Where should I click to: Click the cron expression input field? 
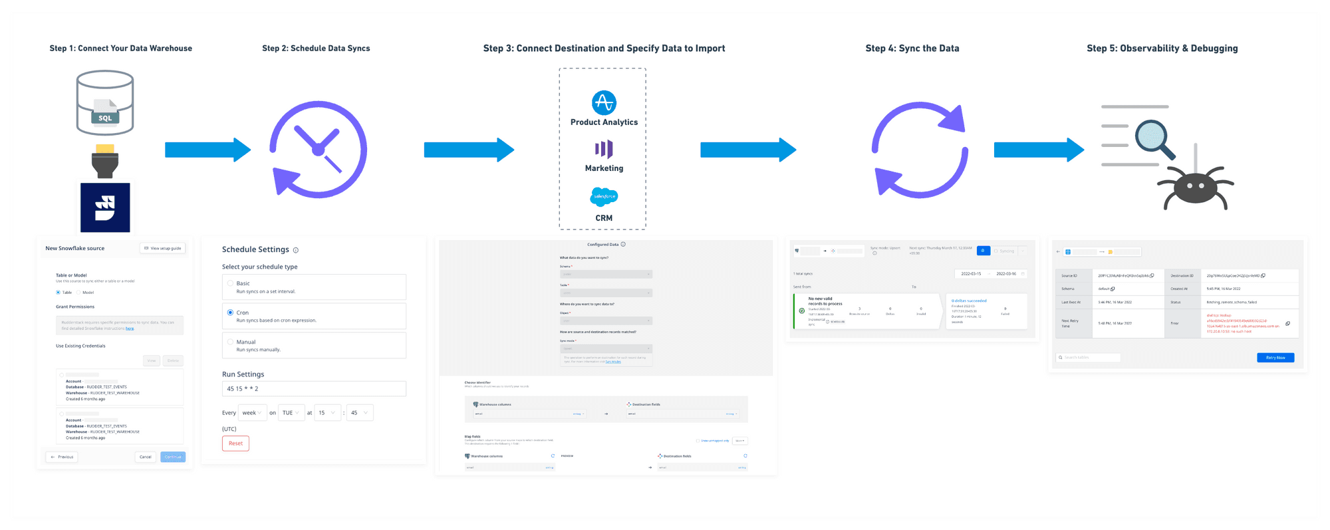(314, 389)
